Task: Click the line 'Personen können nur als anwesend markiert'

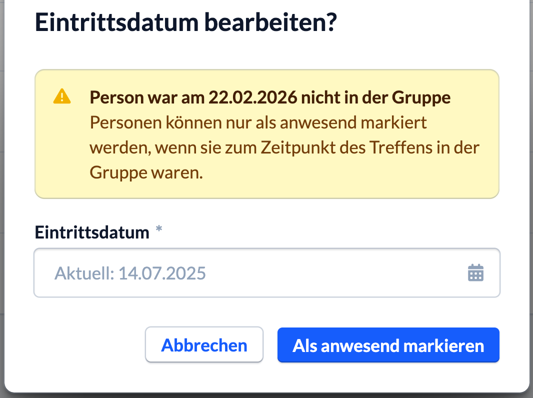Action: (x=258, y=123)
